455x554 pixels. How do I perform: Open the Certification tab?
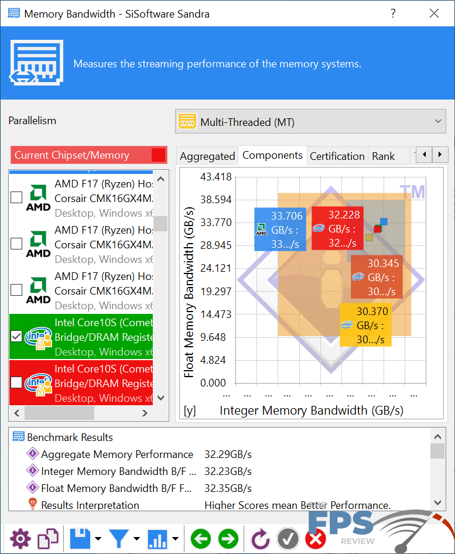(337, 156)
